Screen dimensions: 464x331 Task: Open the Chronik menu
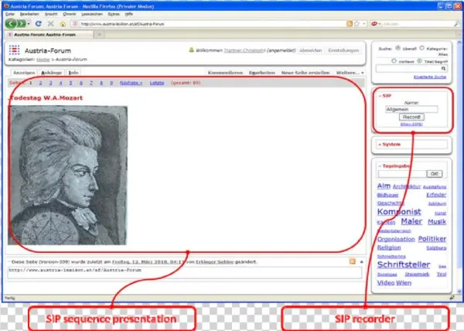(x=70, y=14)
